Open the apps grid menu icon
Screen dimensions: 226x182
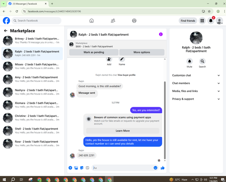202,21
